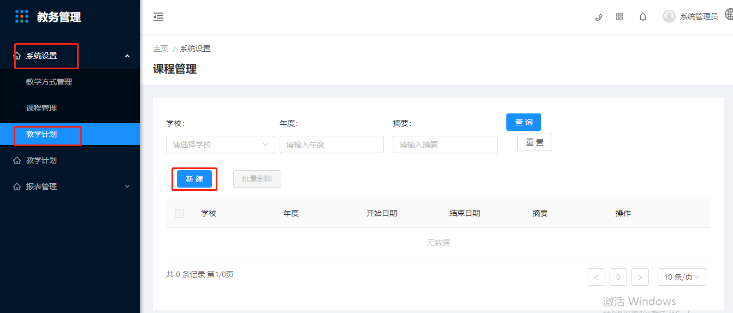The width and height of the screenshot is (733, 313).
Task: Click the 主页 breadcrumb link
Action: coord(161,49)
